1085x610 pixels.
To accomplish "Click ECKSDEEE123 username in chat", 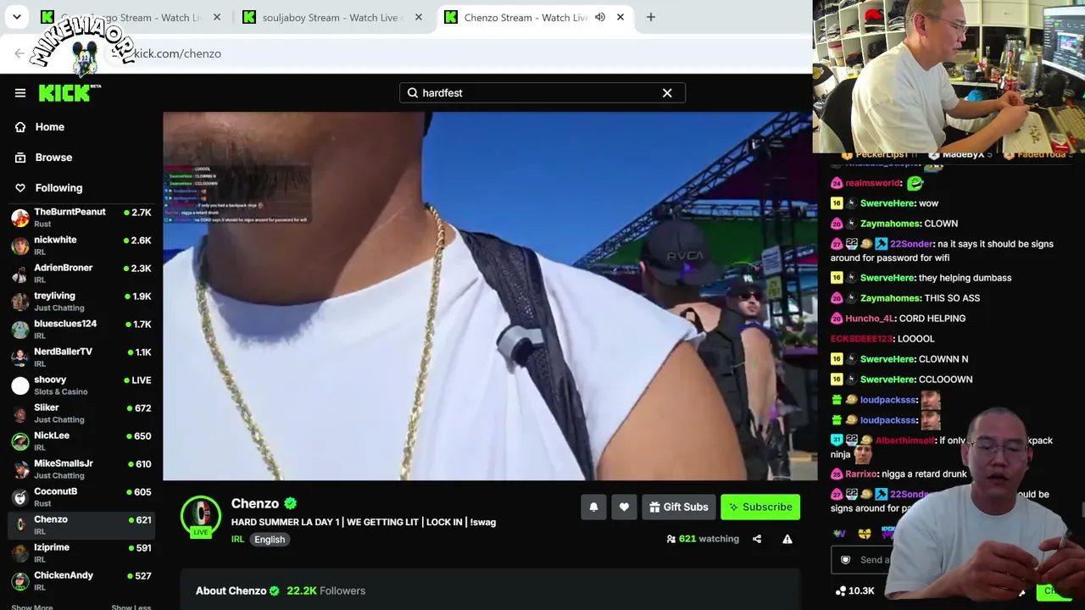I will pyautogui.click(x=861, y=339).
